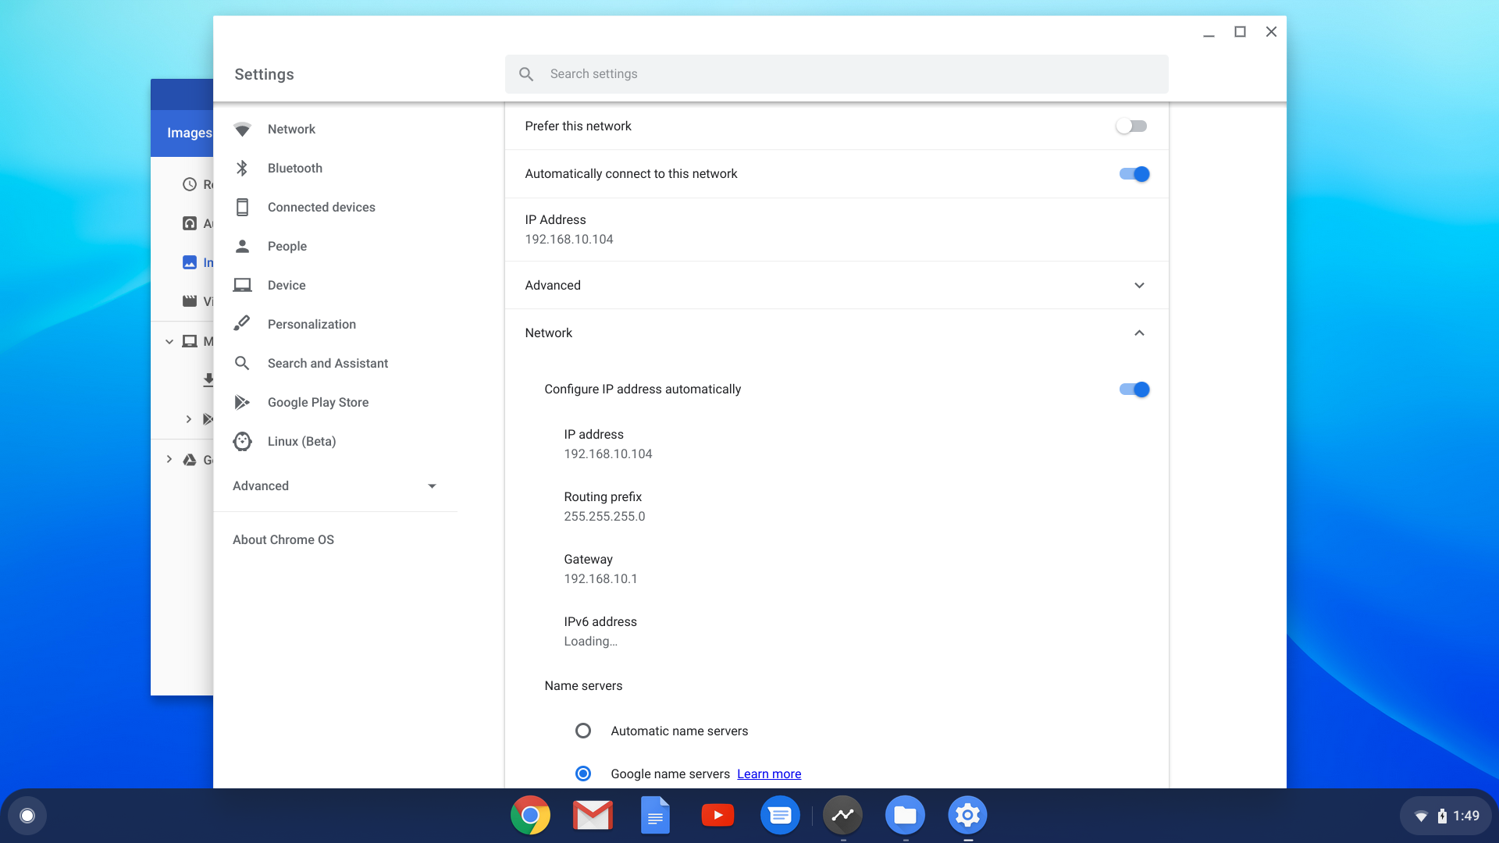Screen dimensions: 1499x843
Task: Click Personalization in settings sidebar
Action: (312, 324)
